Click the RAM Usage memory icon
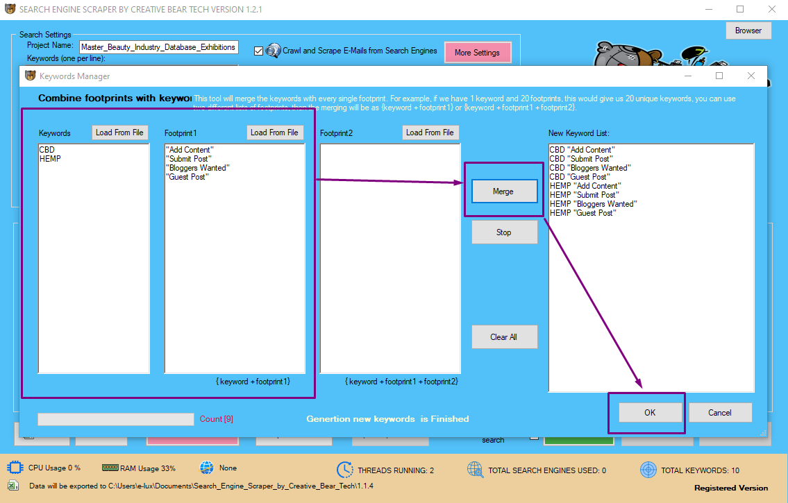Image resolution: width=788 pixels, height=503 pixels. coord(110,468)
